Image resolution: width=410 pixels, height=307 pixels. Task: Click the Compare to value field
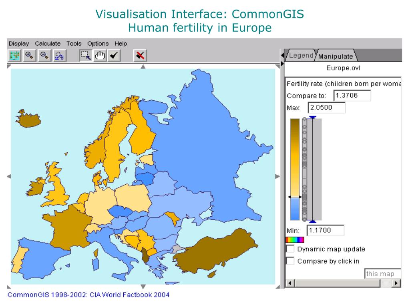(x=352, y=95)
